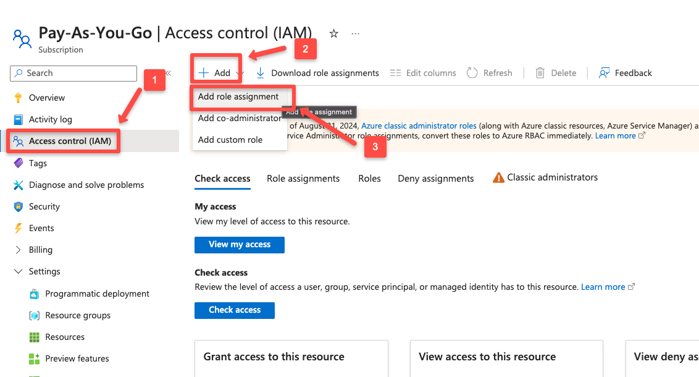This screenshot has height=377, width=699.
Task: Open the Tags blade
Action: tap(39, 163)
